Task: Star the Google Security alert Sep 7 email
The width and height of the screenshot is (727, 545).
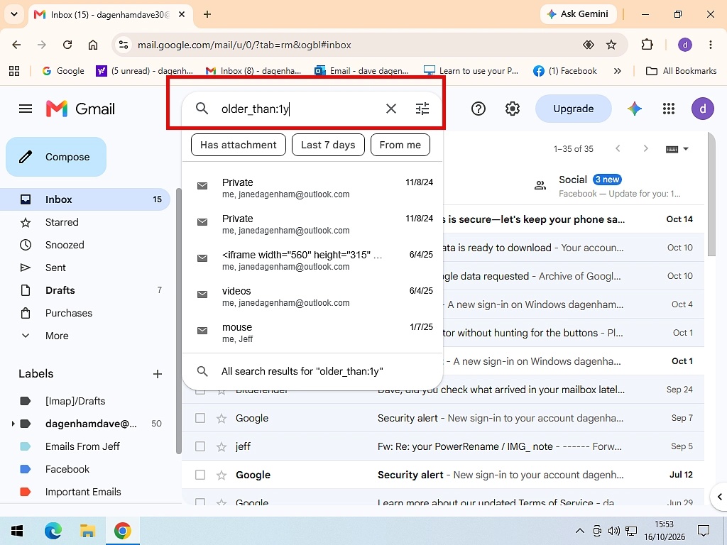Action: (x=222, y=419)
